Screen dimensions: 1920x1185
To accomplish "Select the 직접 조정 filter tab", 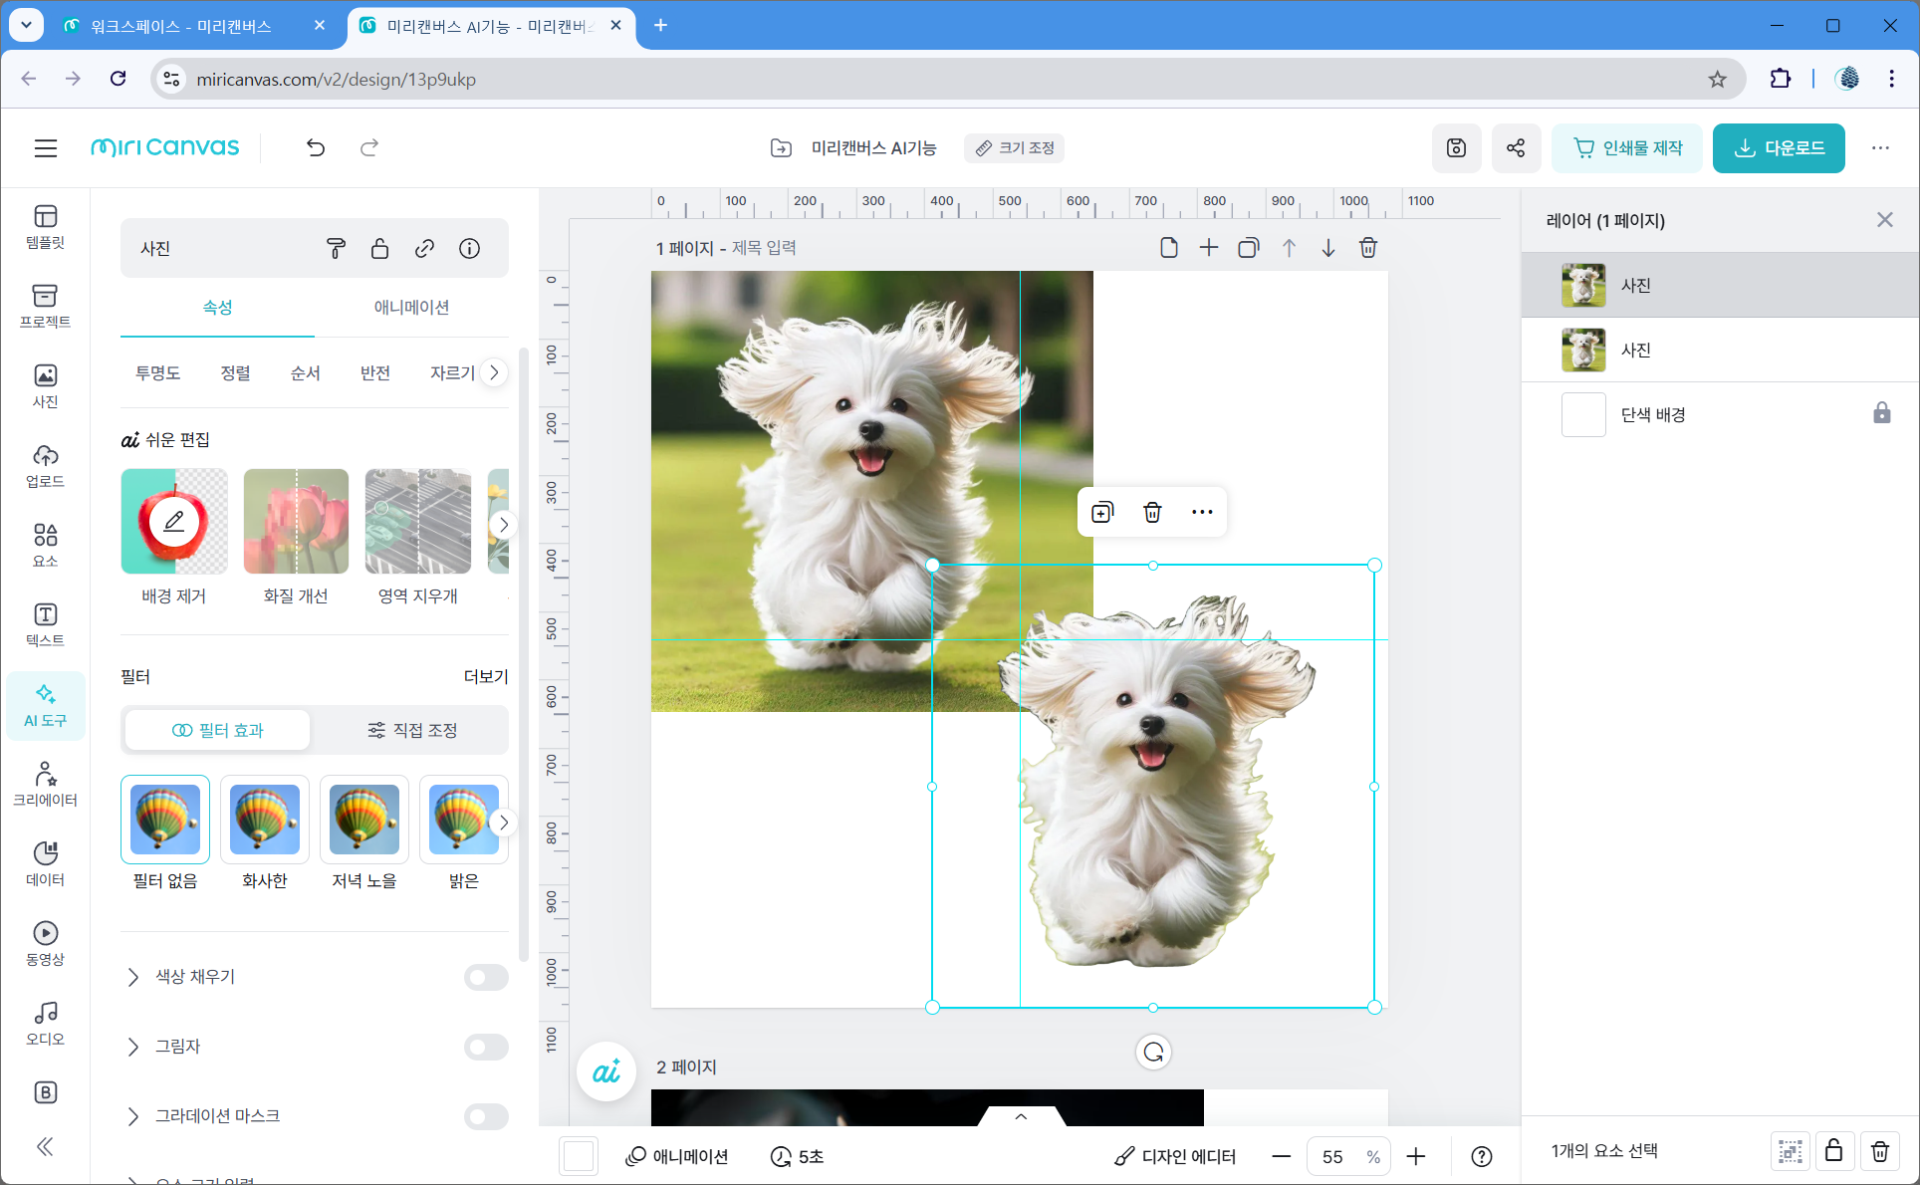I will click(411, 730).
